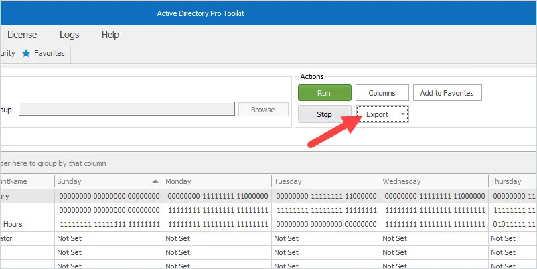
Task: Click the Sunday column sort arrow
Action: pyautogui.click(x=155, y=181)
